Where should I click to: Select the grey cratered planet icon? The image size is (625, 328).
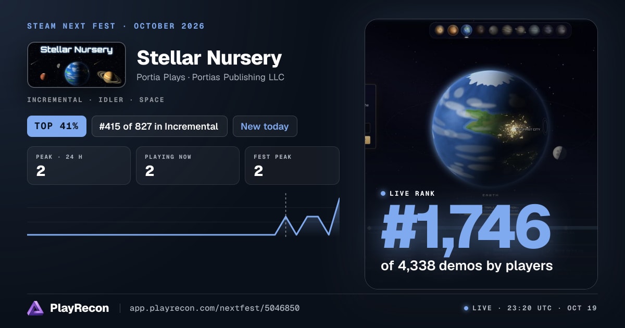coord(493,30)
